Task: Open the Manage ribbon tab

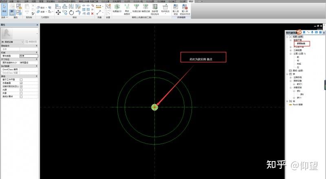Action: [x=41, y=1]
